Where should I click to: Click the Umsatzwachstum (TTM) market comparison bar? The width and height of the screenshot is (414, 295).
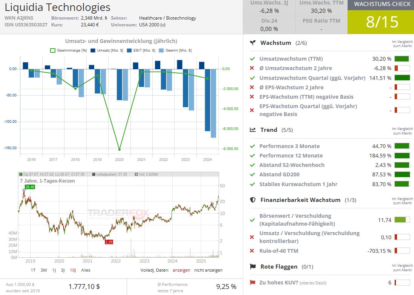click(402, 59)
